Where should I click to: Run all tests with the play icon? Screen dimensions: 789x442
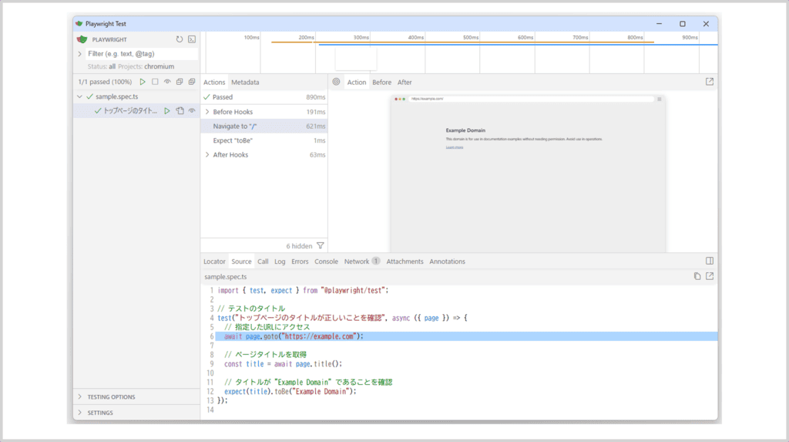[143, 82]
